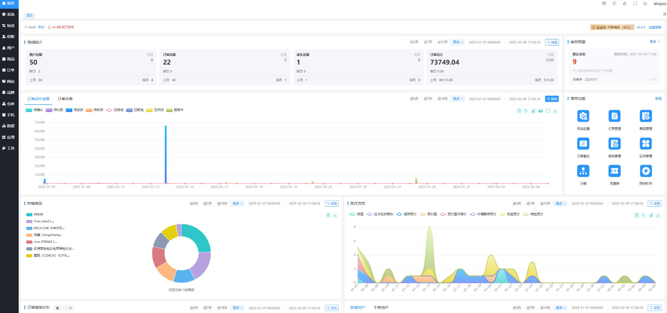Image resolution: width=667 pixels, height=313 pixels.
Task: Open 限时秒杀 shortcut icon
Action: click(x=645, y=171)
